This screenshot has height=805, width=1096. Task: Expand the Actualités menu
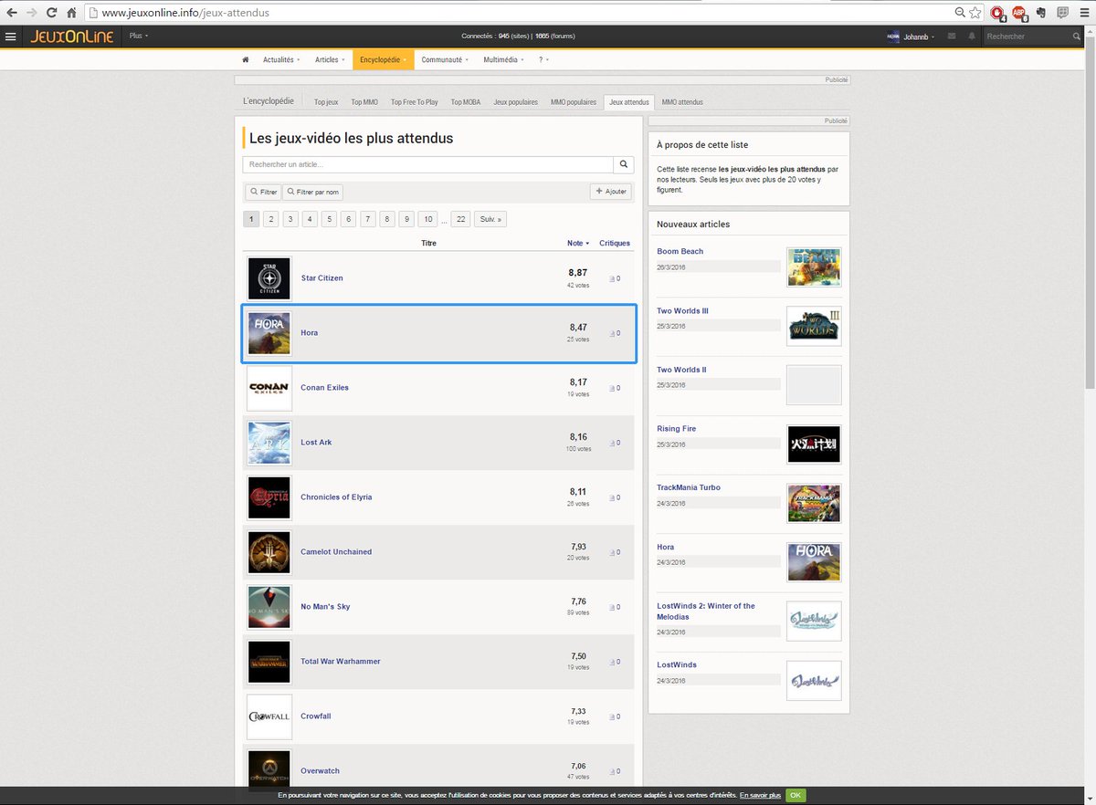tap(281, 60)
